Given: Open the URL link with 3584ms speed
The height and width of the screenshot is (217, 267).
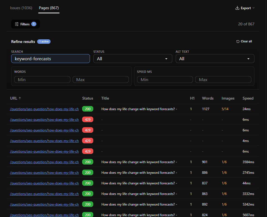Looking at the screenshot, I should pos(44,162).
